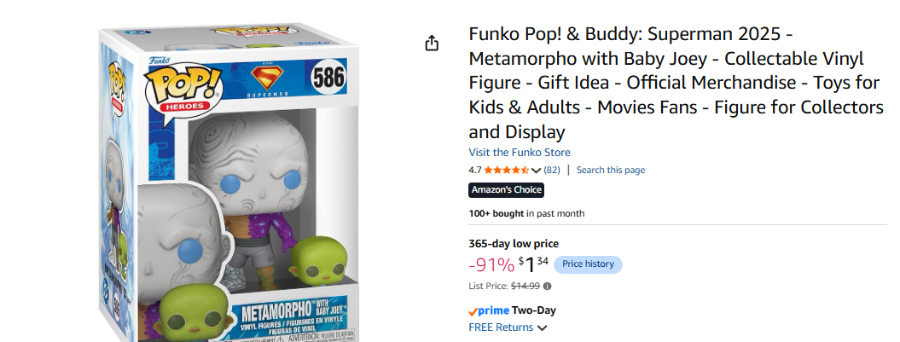The width and height of the screenshot is (900, 342).
Task: Click the struck-through $14.99 list price
Action: coord(525,287)
